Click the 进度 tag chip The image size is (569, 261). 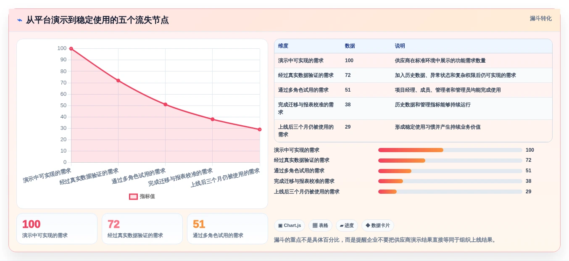(x=347, y=226)
